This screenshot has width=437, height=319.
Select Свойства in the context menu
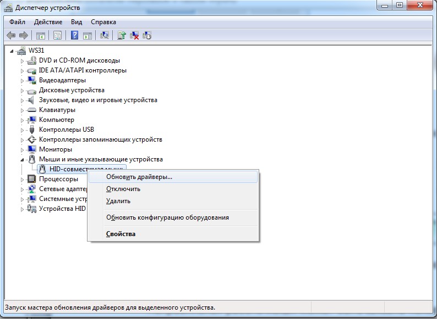click(121, 234)
